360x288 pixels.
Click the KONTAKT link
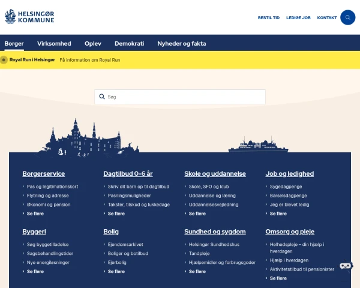tap(327, 17)
